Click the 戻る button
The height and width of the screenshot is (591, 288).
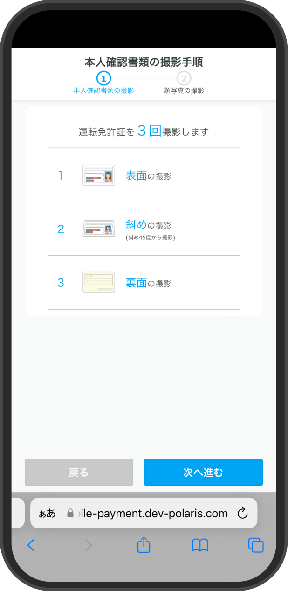point(79,472)
